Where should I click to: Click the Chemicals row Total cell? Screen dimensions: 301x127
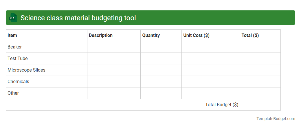click(260, 82)
